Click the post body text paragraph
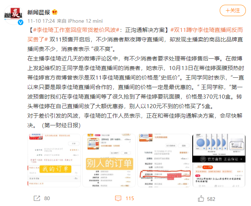251x206 pixels. coord(136,78)
